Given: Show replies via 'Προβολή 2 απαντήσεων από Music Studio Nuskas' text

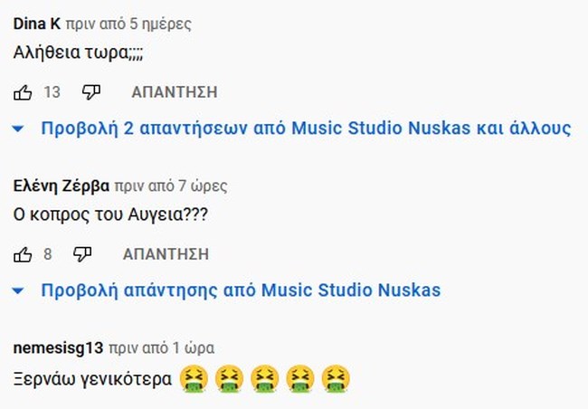Looking at the screenshot, I should click(306, 128).
